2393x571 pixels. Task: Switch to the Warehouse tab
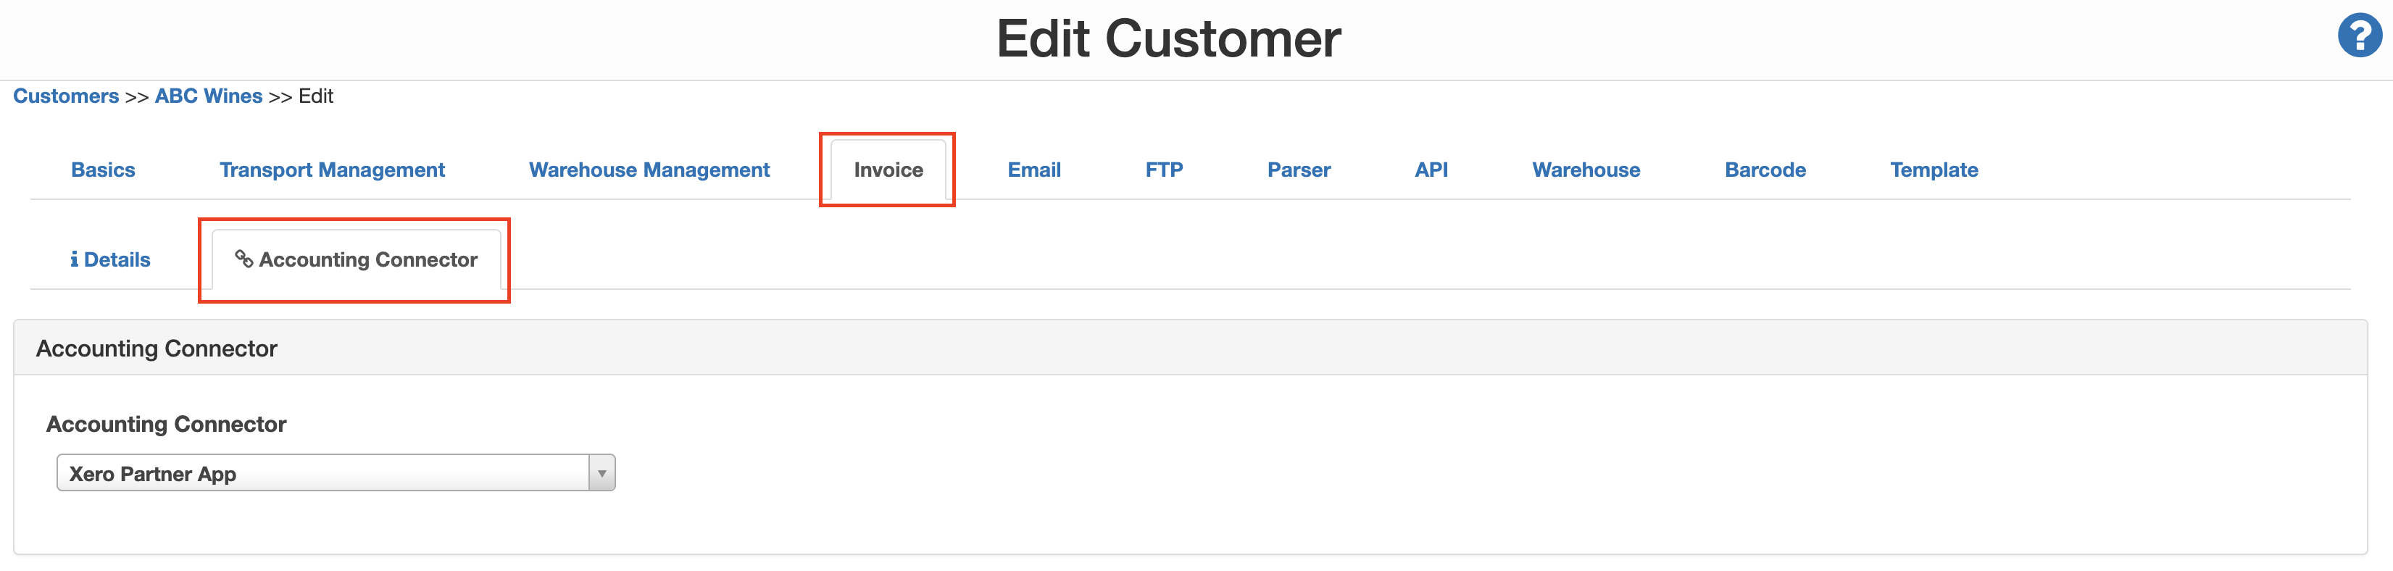[x=1586, y=170]
